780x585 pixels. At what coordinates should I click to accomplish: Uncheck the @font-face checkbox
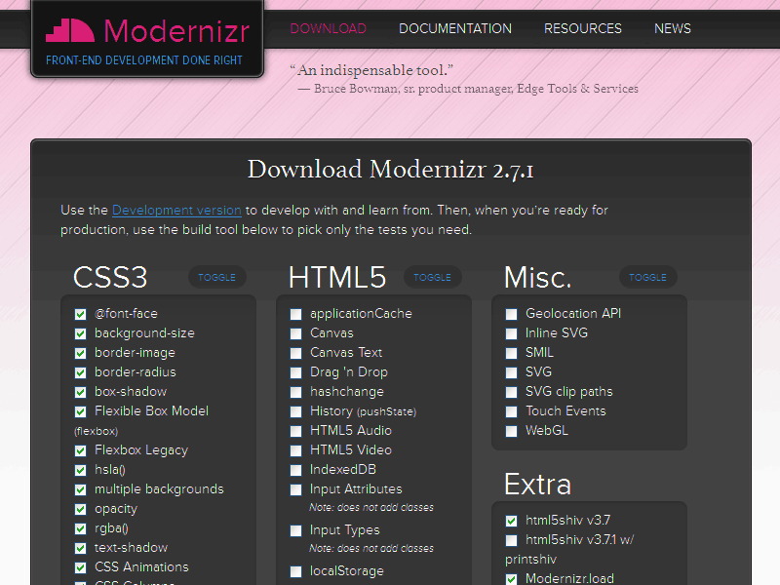tap(81, 314)
